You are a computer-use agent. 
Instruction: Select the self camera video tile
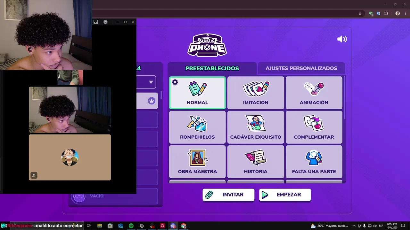[x=70, y=110]
